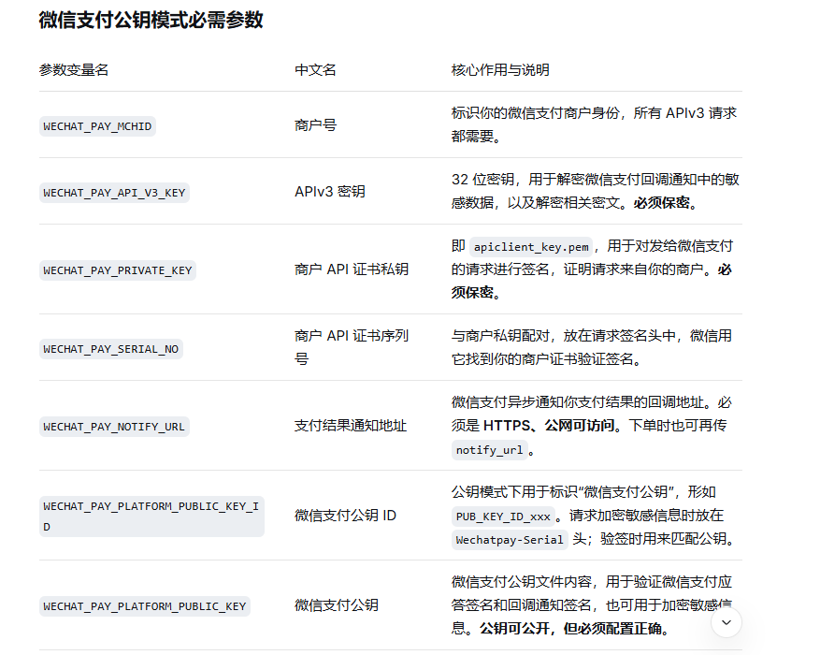Click the WECHAT_PAY_SERIAL_NO code tag
This screenshot has width=820, height=655.
tap(111, 349)
